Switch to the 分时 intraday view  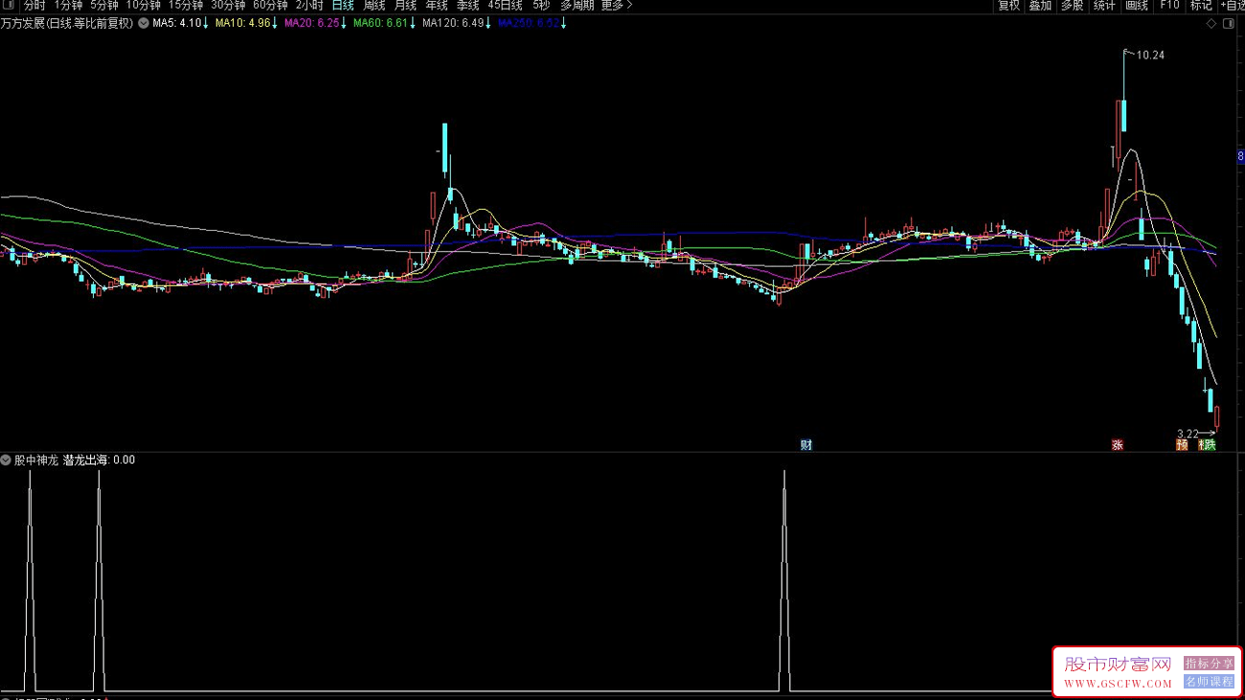[x=34, y=6]
